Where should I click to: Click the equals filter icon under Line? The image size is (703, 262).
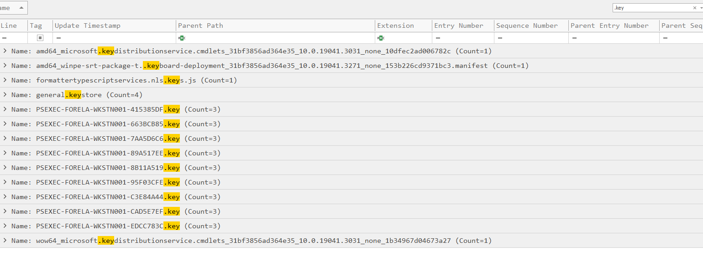(4, 38)
